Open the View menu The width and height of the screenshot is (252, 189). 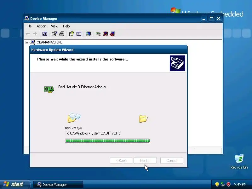pos(54,26)
